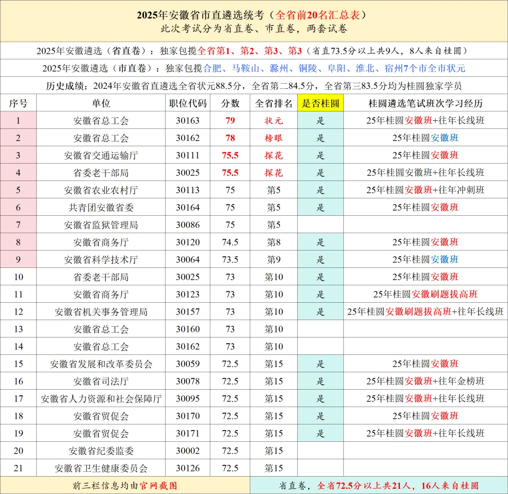Click row number 21 cell
The height and width of the screenshot is (494, 508).
click(x=18, y=468)
